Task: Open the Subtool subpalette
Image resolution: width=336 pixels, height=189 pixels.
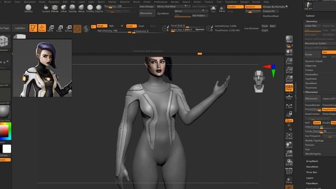Action: click(x=310, y=16)
